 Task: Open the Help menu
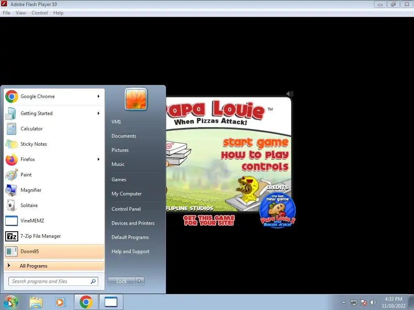[58, 13]
